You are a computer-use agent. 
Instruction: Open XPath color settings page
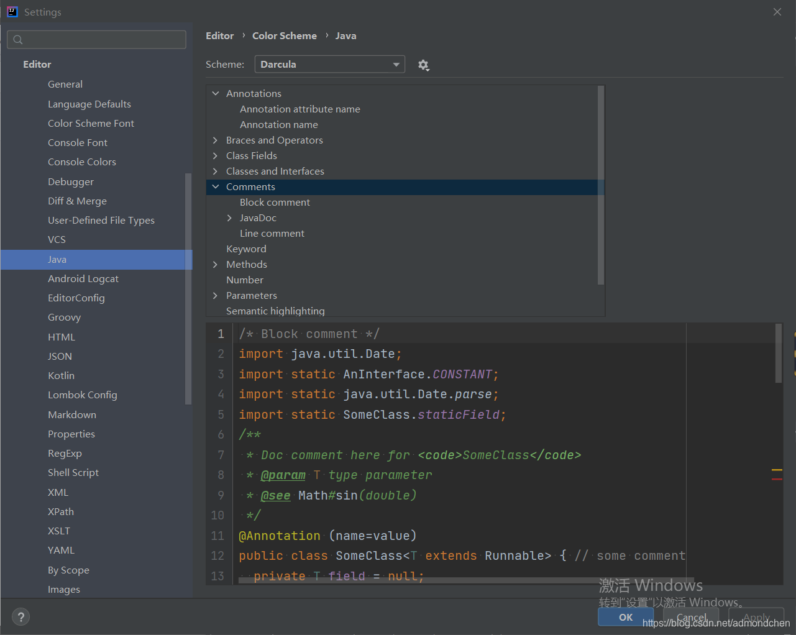(x=61, y=511)
